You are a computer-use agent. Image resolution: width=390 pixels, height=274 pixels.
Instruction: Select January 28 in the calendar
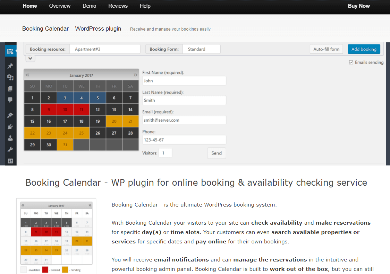[x=130, y=133]
